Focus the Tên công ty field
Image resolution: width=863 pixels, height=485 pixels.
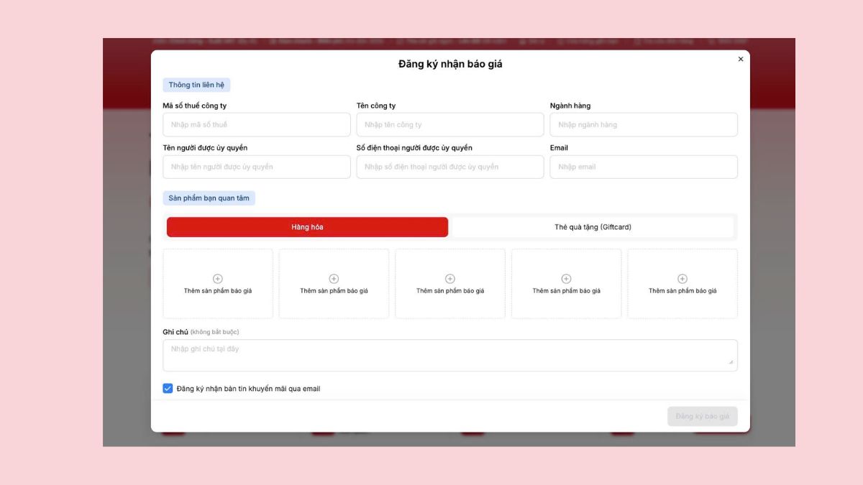[x=450, y=124]
